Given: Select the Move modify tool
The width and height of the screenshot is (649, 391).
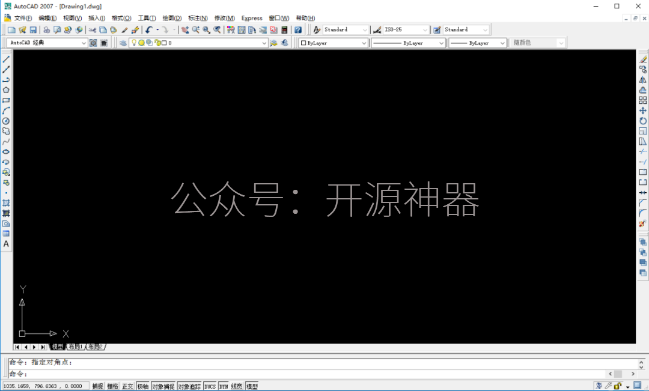Looking at the screenshot, I should point(643,111).
